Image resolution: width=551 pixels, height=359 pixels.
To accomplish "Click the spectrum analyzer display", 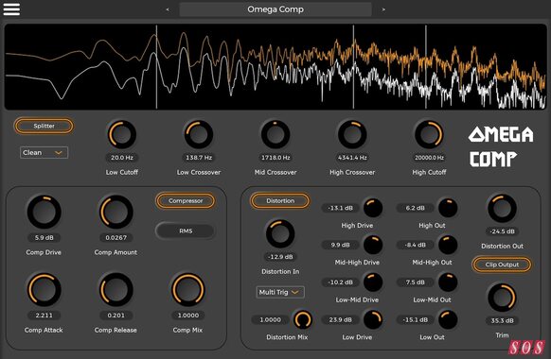I will point(275,67).
